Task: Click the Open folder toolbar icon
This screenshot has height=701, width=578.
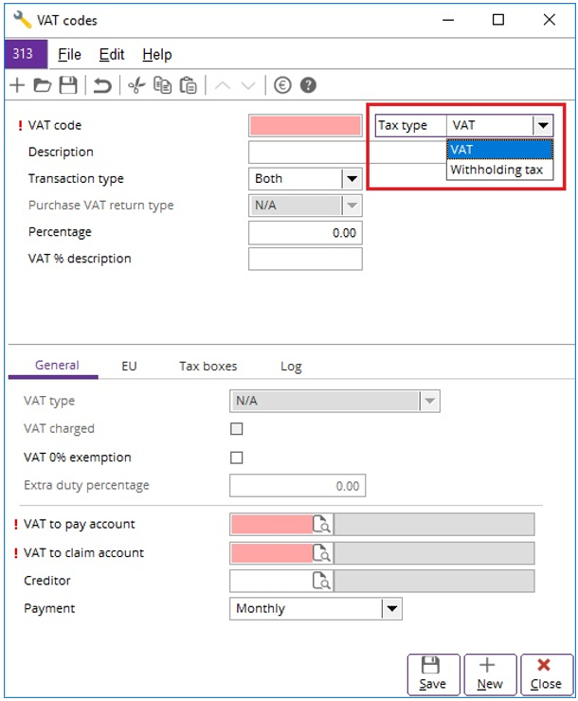Action: (43, 85)
